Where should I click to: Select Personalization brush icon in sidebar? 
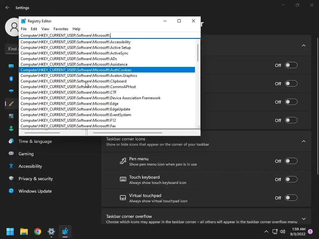pos(11,104)
